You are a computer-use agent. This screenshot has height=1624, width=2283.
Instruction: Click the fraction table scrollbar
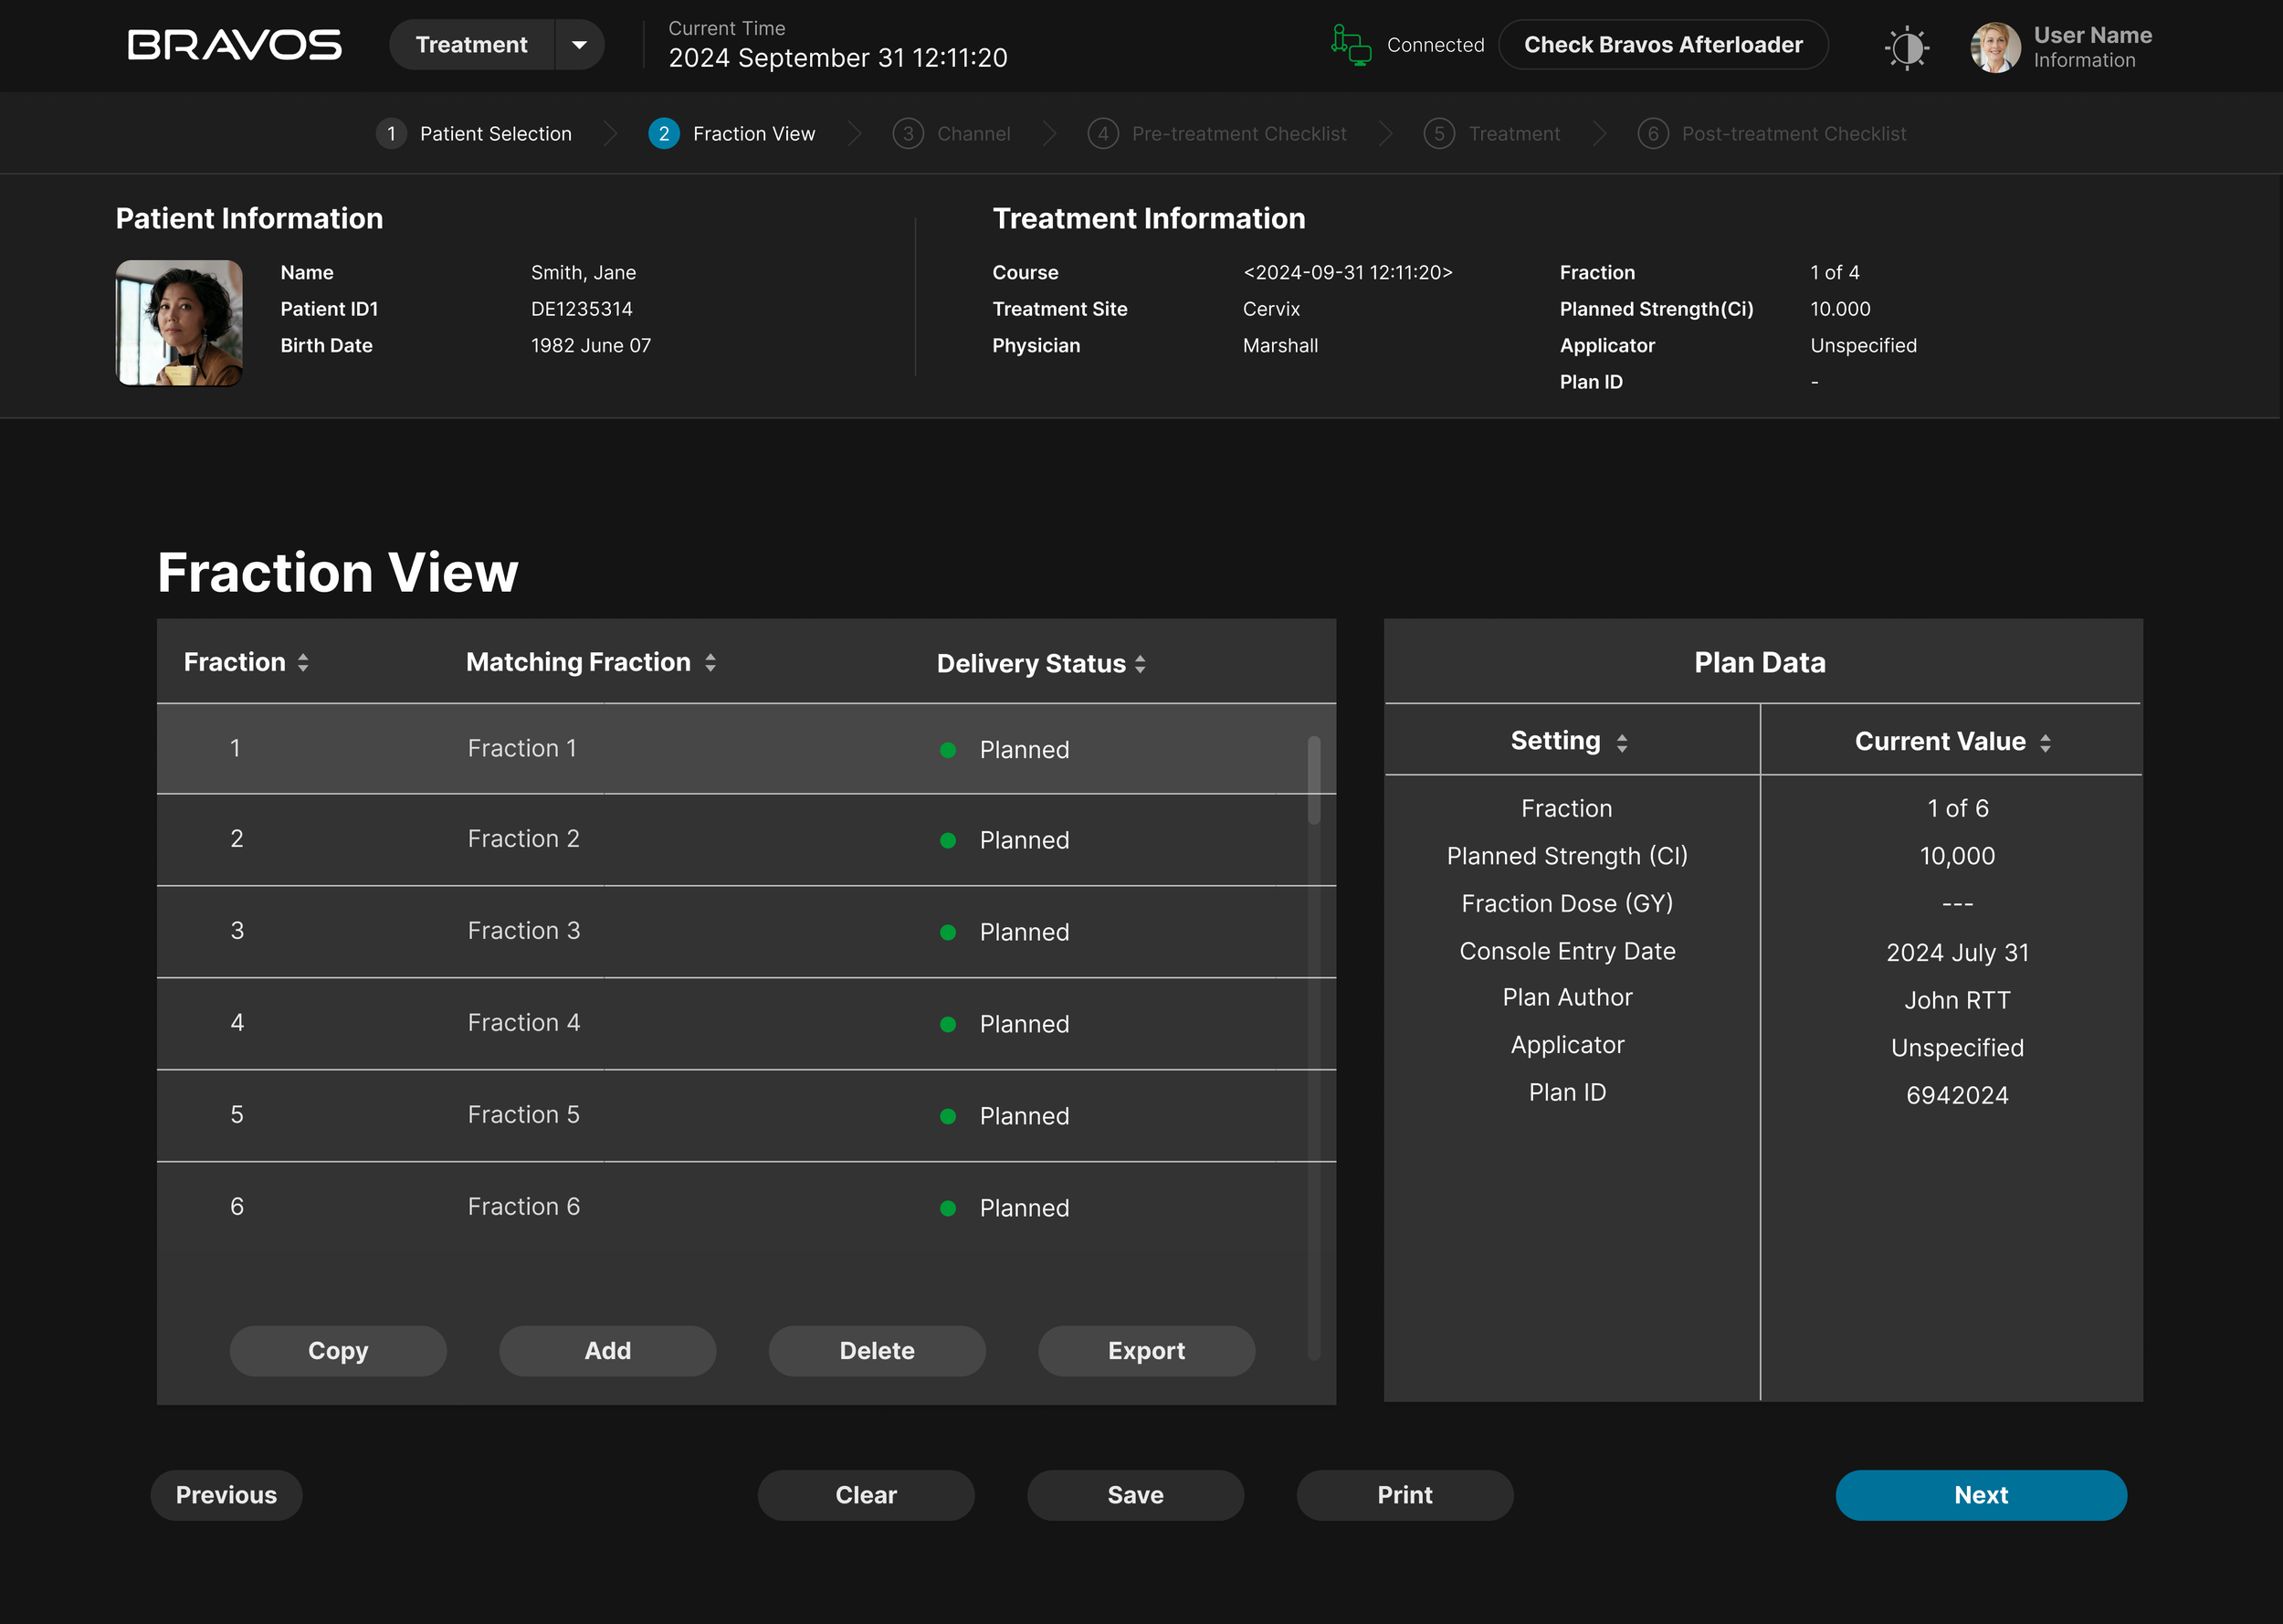pyautogui.click(x=1313, y=780)
